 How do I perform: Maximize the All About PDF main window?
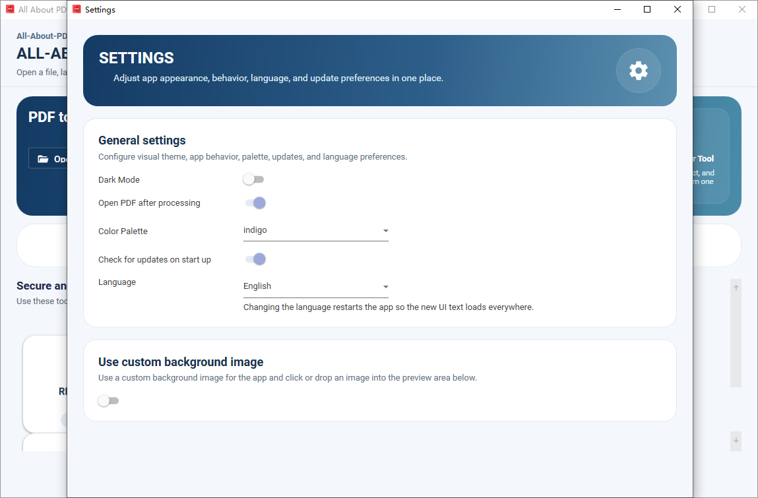712,9
